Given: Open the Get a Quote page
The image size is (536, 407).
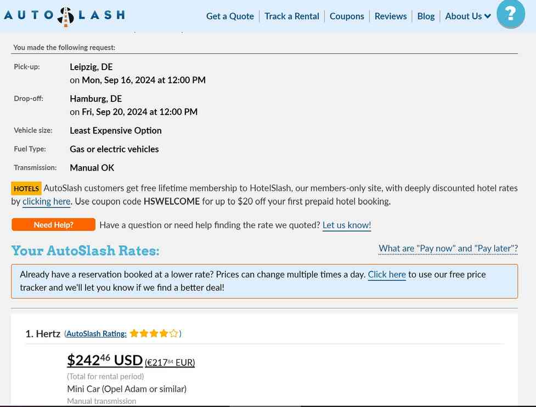Looking at the screenshot, I should (230, 16).
